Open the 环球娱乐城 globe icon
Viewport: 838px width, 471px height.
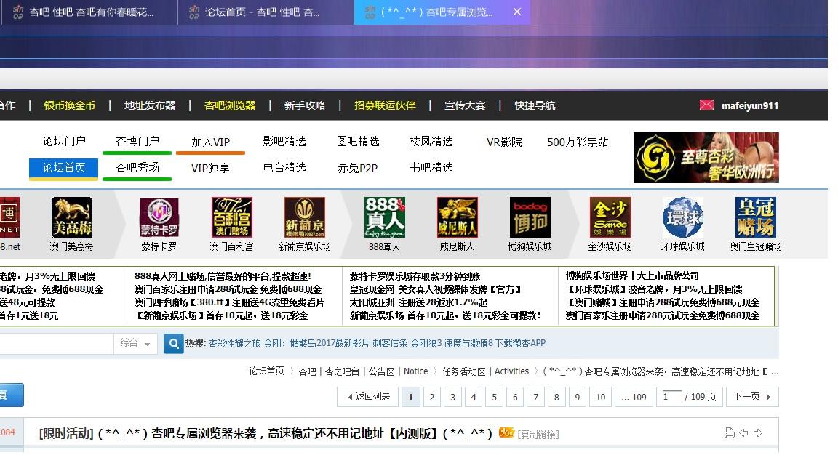pyautogui.click(x=682, y=217)
